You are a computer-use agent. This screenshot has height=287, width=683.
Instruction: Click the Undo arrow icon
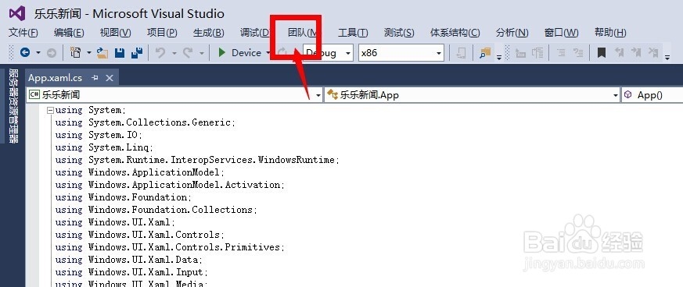pos(160,53)
